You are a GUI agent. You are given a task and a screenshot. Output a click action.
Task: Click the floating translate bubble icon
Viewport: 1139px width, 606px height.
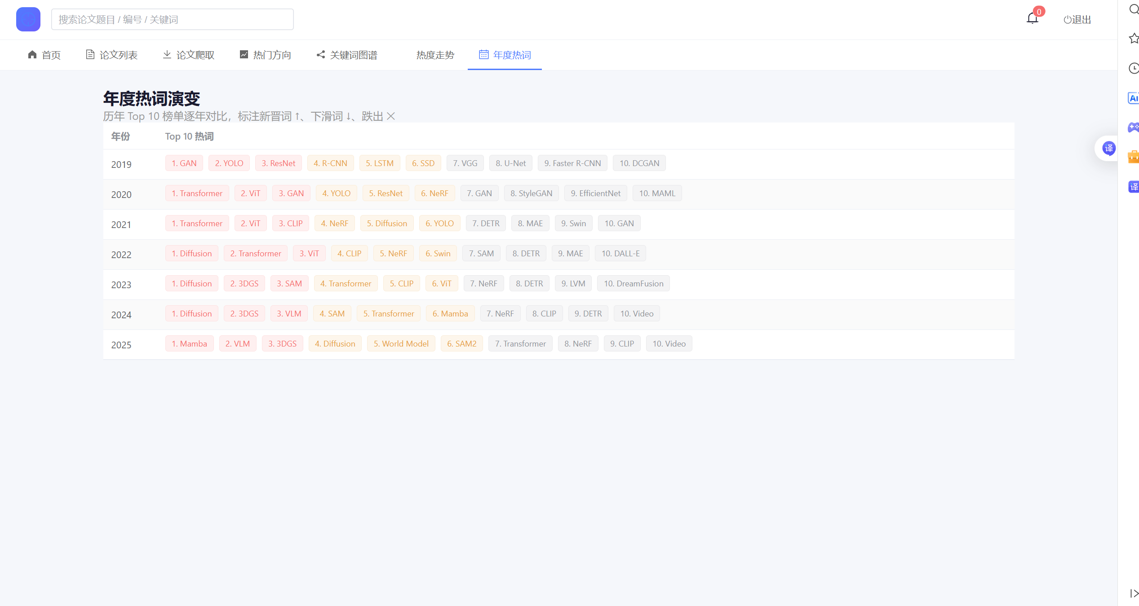[1108, 148]
